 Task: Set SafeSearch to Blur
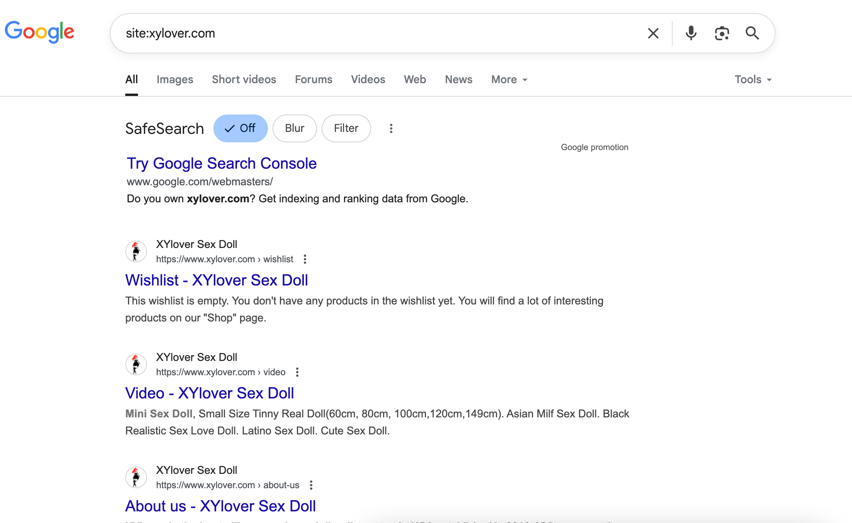tap(295, 128)
